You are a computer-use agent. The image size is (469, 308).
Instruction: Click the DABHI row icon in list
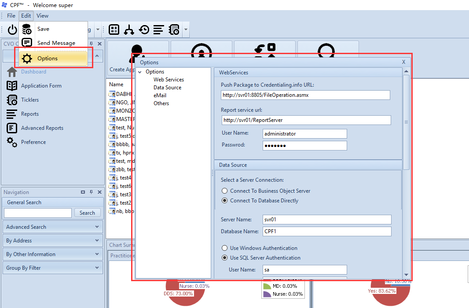pos(112,94)
